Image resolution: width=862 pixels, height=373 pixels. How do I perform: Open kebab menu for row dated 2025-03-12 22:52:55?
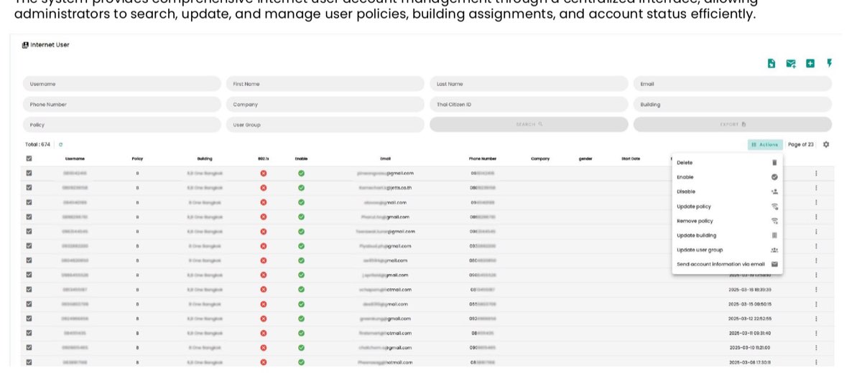tap(816, 318)
